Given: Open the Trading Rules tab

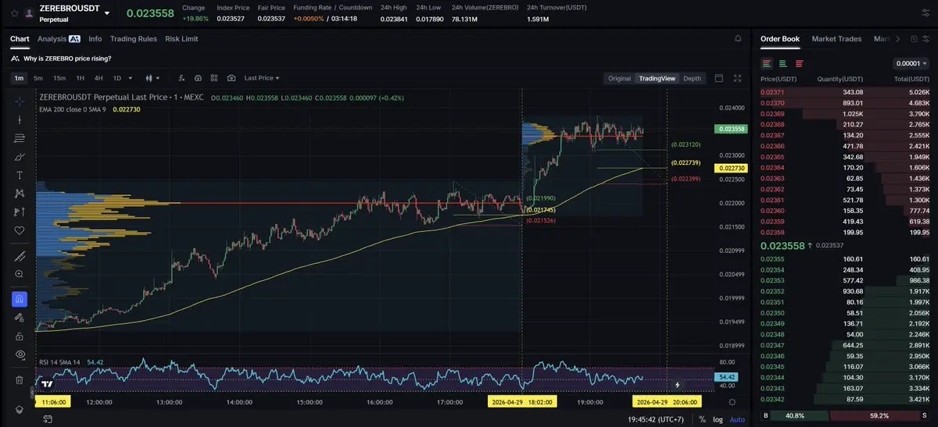Looking at the screenshot, I should click(134, 38).
